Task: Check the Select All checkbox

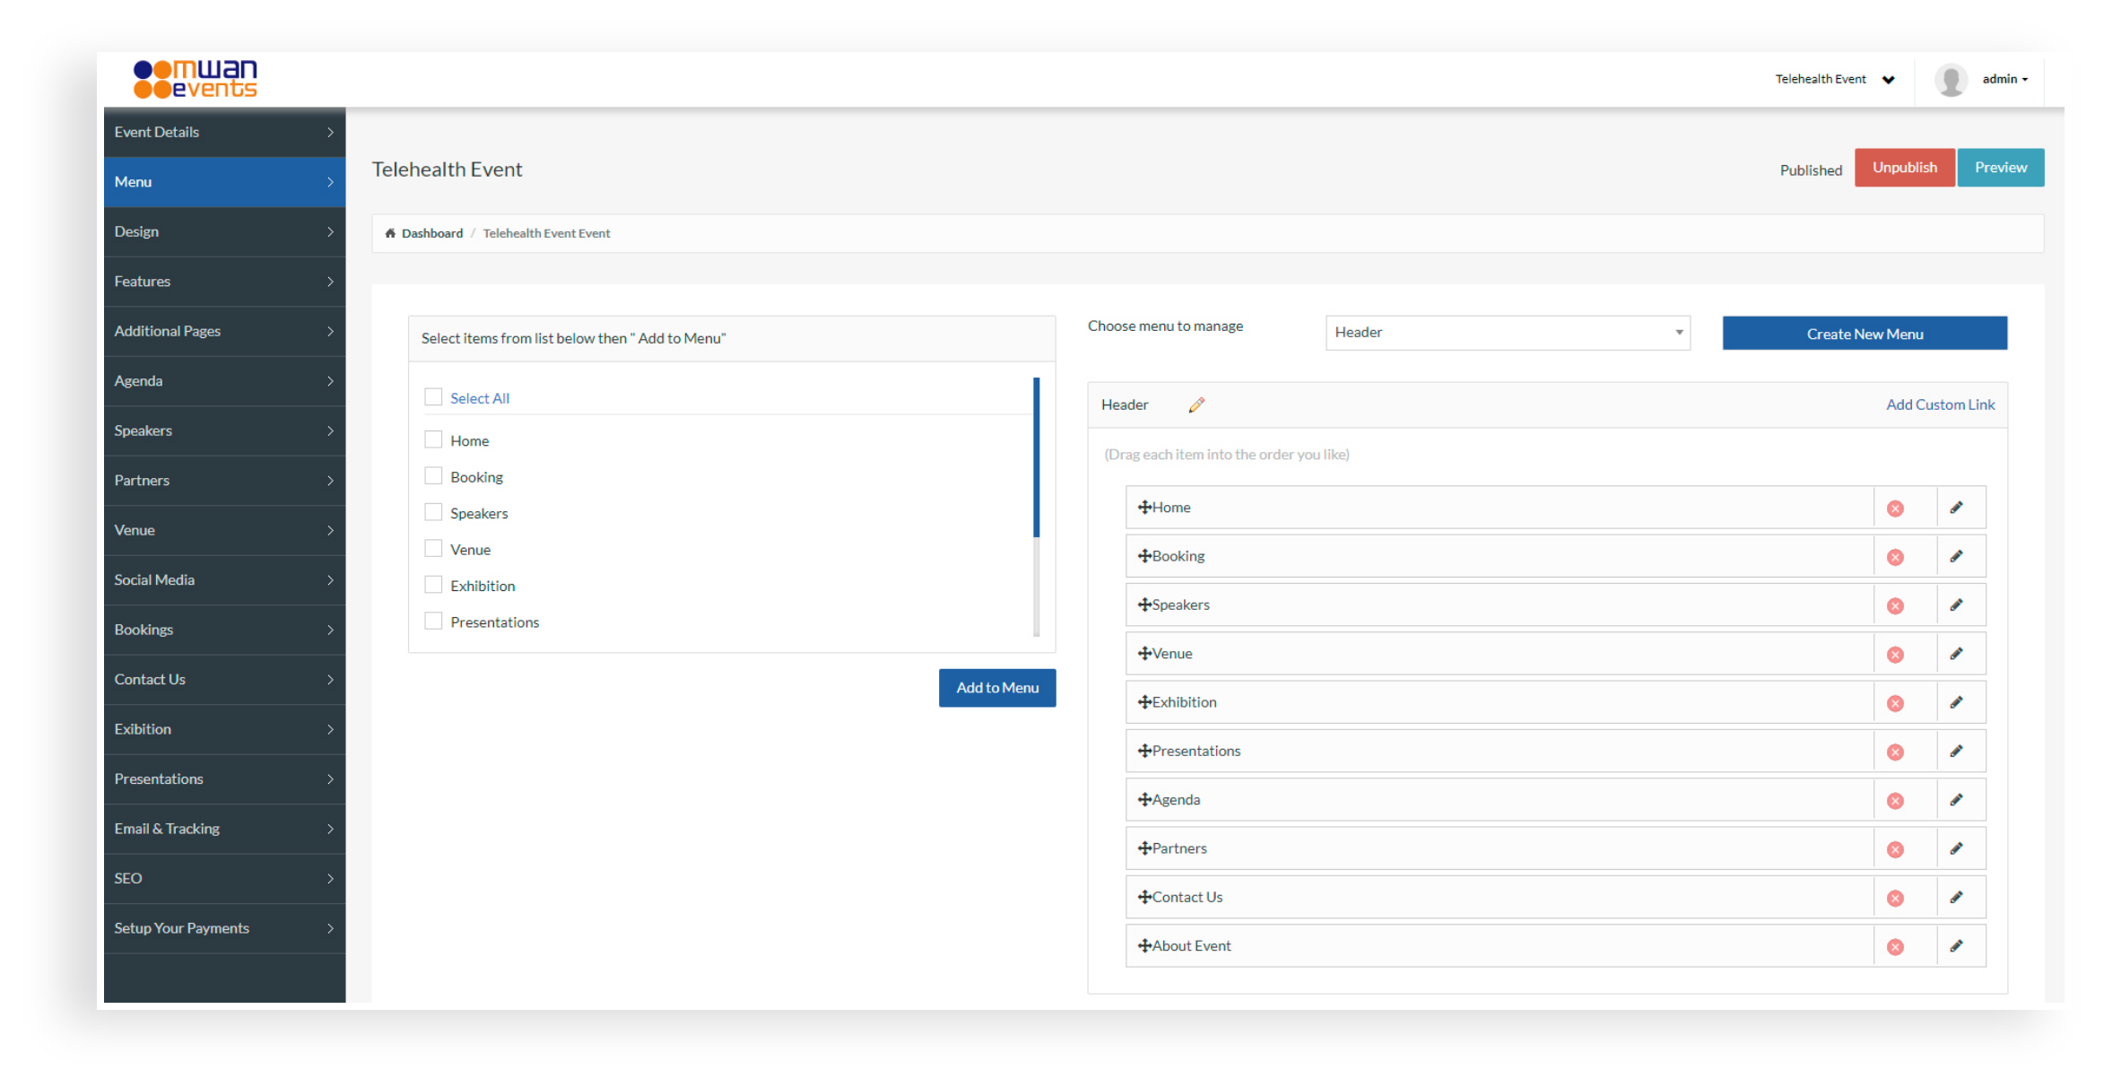Action: (433, 397)
